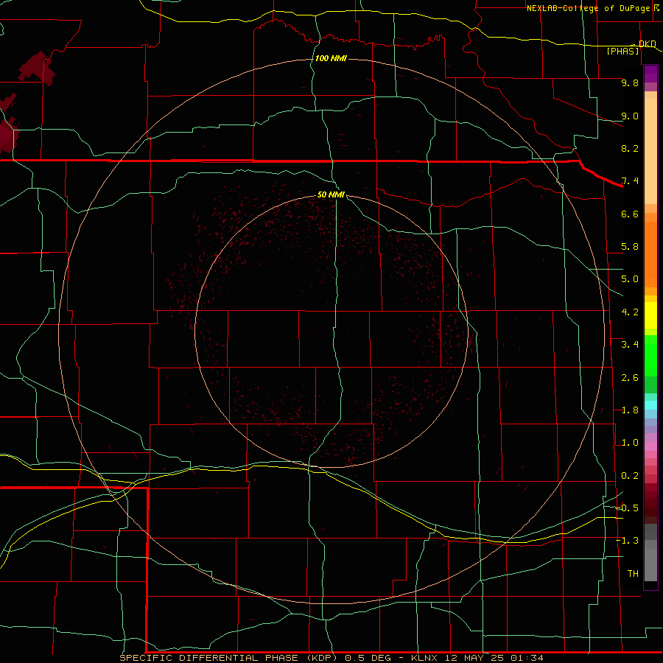Select the TH threshold label on the scale

pos(633,574)
